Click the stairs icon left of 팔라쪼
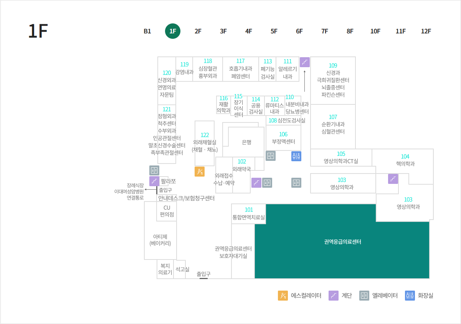Viewport: 461px width, 324px height. (x=154, y=181)
